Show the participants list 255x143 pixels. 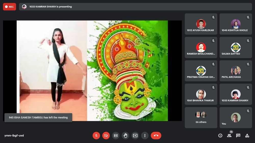point(229,136)
